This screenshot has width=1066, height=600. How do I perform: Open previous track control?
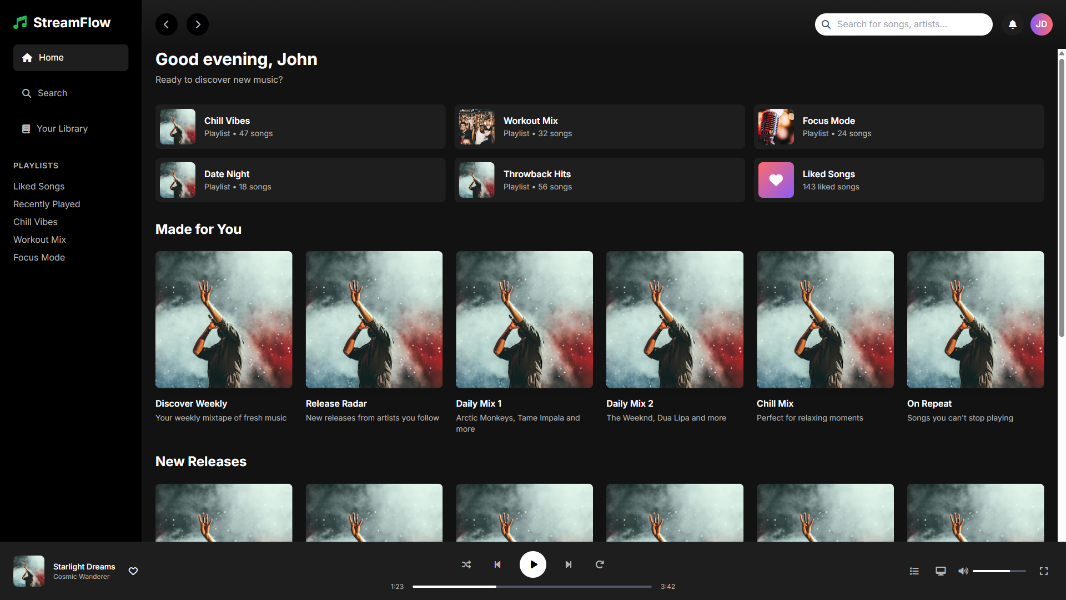[x=498, y=564]
